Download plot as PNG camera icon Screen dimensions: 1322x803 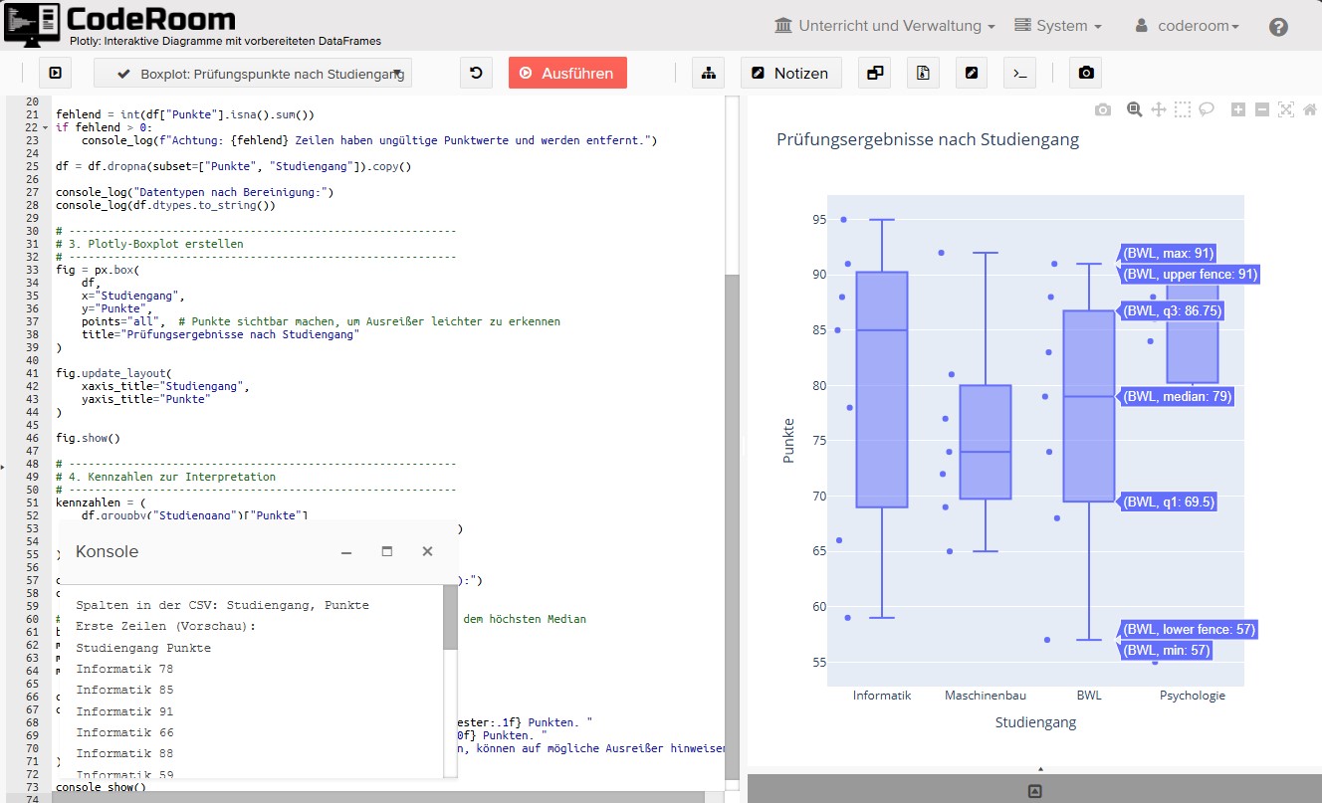click(1102, 109)
